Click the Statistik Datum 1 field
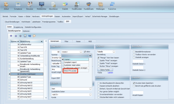The image size is (174, 104). coord(138,61)
